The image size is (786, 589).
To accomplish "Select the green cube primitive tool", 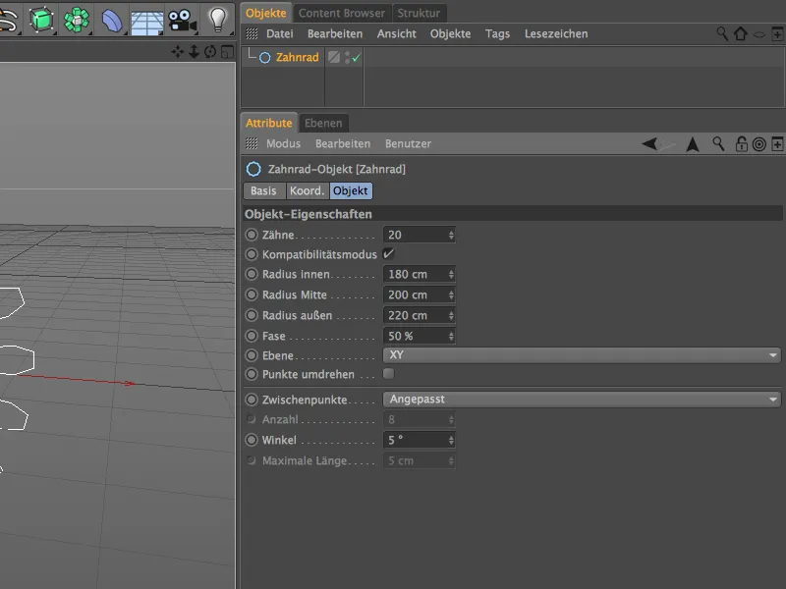I will click(41, 20).
